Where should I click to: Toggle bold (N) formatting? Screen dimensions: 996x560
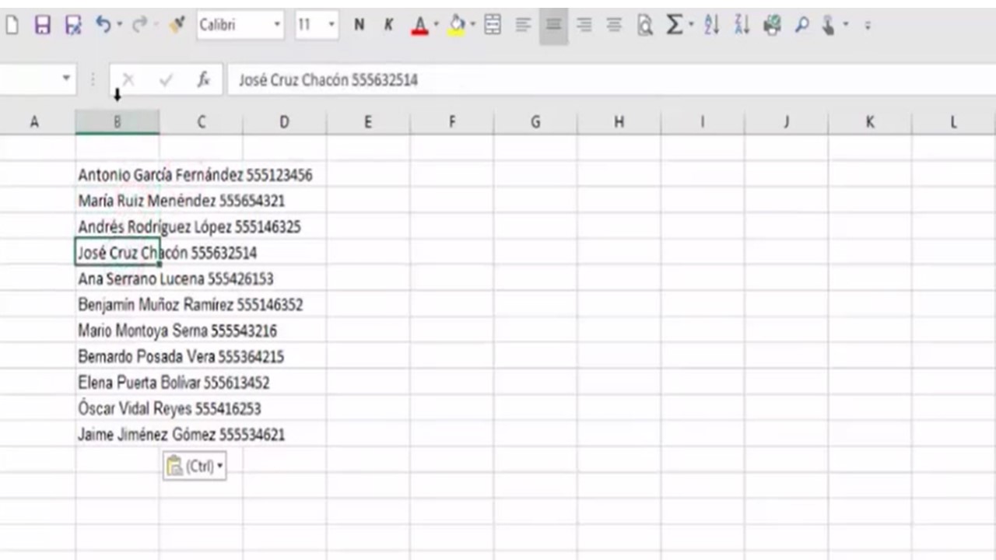click(359, 26)
